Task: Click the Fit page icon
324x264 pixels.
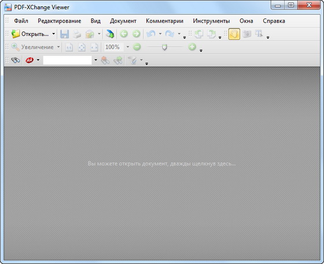Action: [x=82, y=47]
